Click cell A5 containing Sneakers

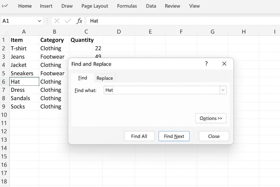[x=24, y=73]
